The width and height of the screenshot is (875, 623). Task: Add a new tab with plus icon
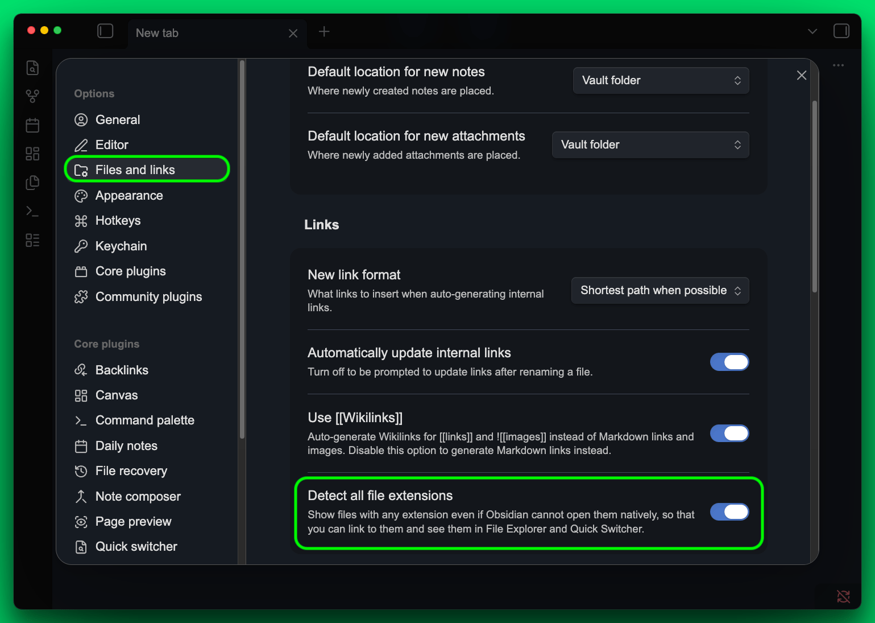tap(324, 32)
